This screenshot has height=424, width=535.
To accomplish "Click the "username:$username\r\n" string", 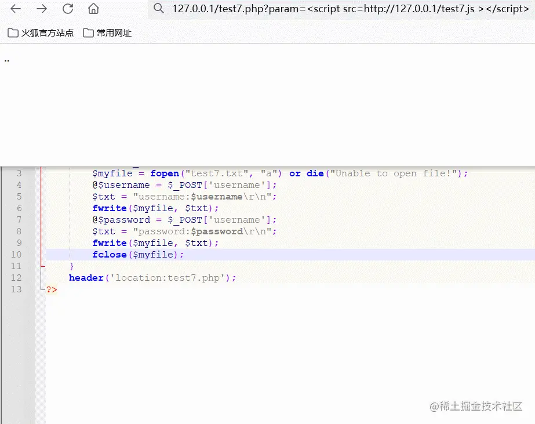I will [202, 197].
